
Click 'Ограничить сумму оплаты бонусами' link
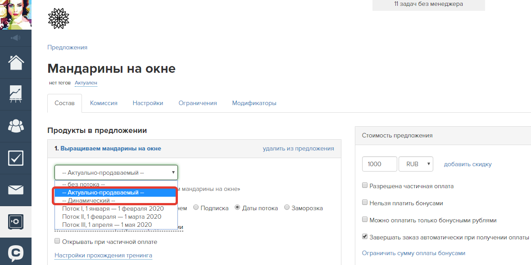(x=413, y=253)
